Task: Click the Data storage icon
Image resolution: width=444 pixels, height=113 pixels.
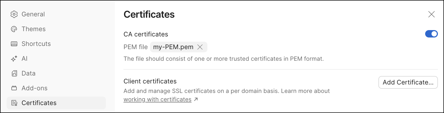Action: pyautogui.click(x=14, y=73)
